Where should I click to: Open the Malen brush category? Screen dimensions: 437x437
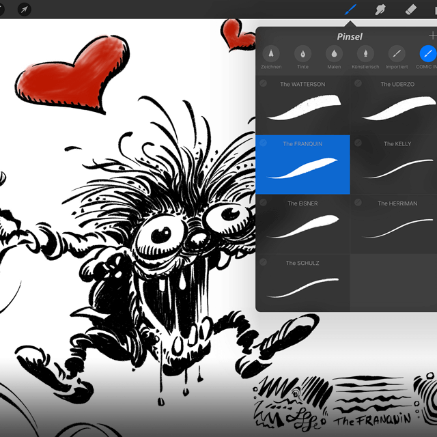pos(334,58)
